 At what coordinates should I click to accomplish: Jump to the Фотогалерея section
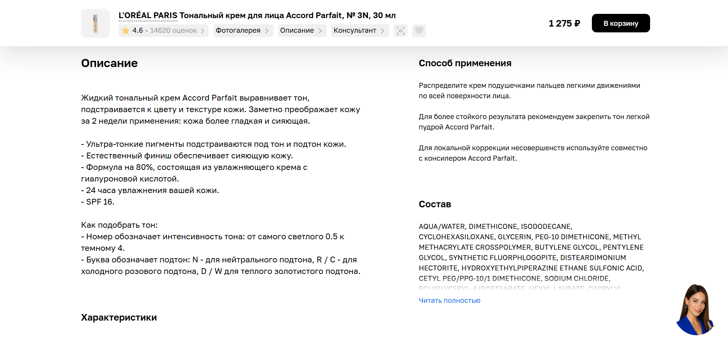[x=238, y=31]
